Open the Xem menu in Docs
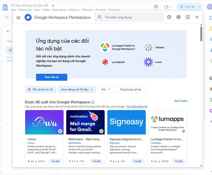Viewport: 212px width, 175px height. (x=37, y=10)
